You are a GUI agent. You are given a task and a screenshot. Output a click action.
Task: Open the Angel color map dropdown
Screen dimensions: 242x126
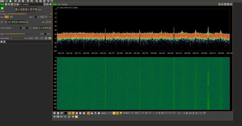coord(106,113)
